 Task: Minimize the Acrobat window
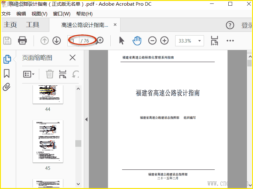point(212,4)
